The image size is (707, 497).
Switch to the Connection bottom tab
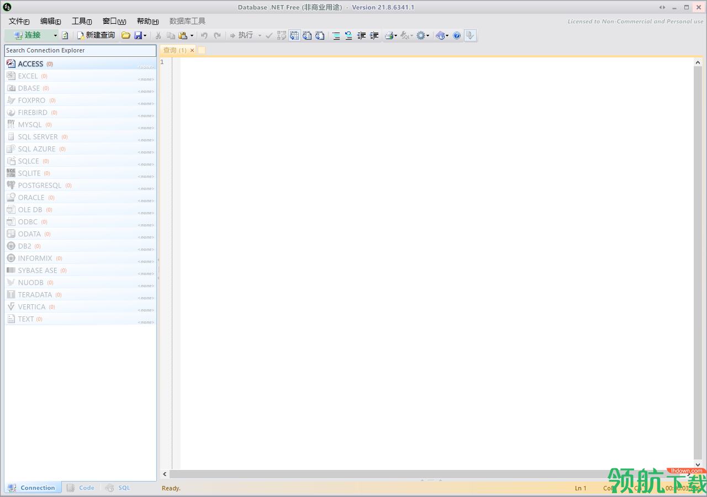click(32, 488)
